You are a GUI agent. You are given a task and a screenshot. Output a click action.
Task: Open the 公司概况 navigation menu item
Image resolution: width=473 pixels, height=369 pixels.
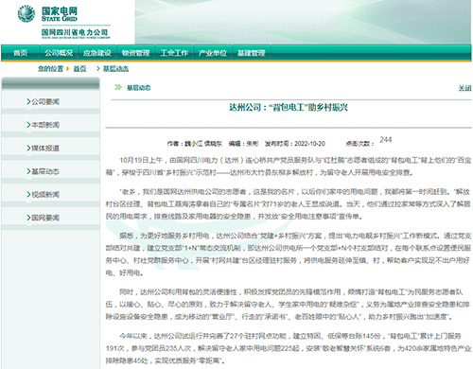59,53
